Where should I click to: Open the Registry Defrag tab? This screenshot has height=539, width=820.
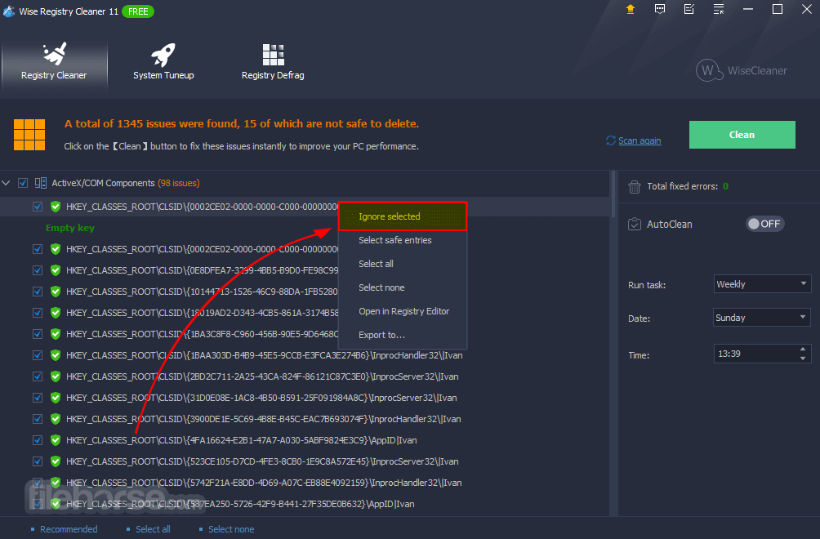pos(273,64)
